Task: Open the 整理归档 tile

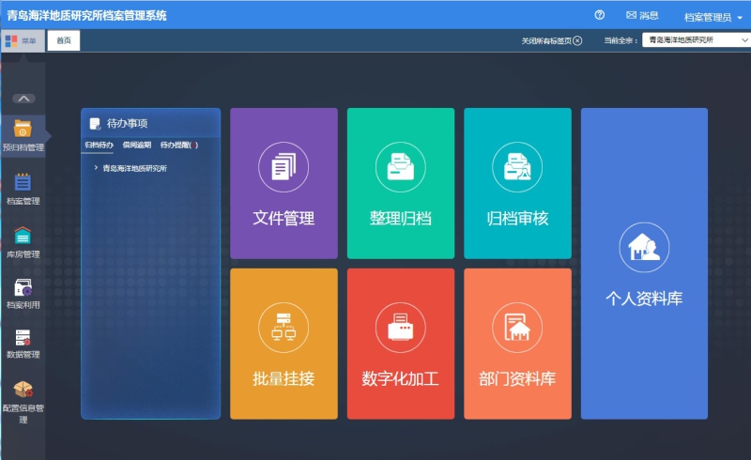Action: click(x=401, y=183)
